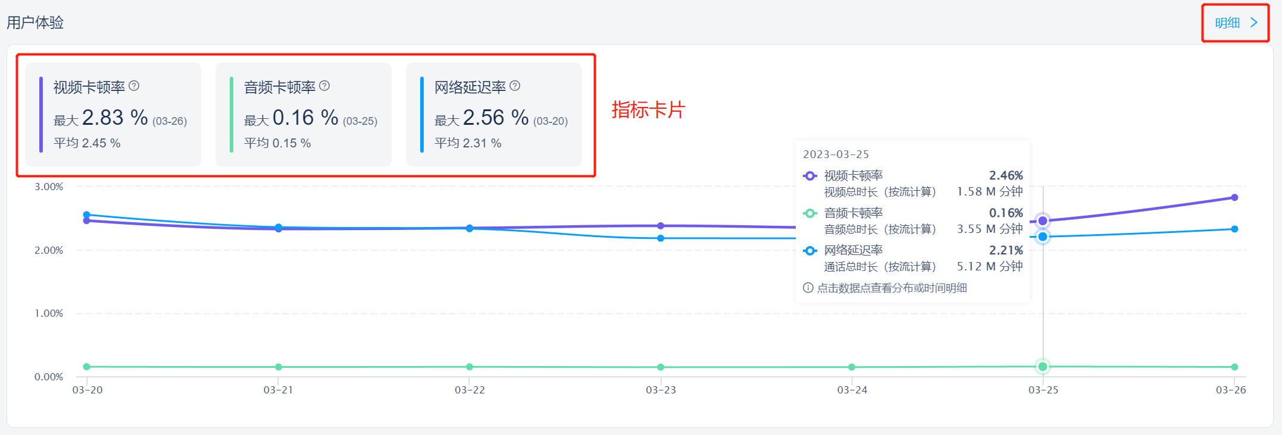Click the blue 网络延迟率 point on 03-23
Viewport: 1282px width, 435px height.
point(661,238)
